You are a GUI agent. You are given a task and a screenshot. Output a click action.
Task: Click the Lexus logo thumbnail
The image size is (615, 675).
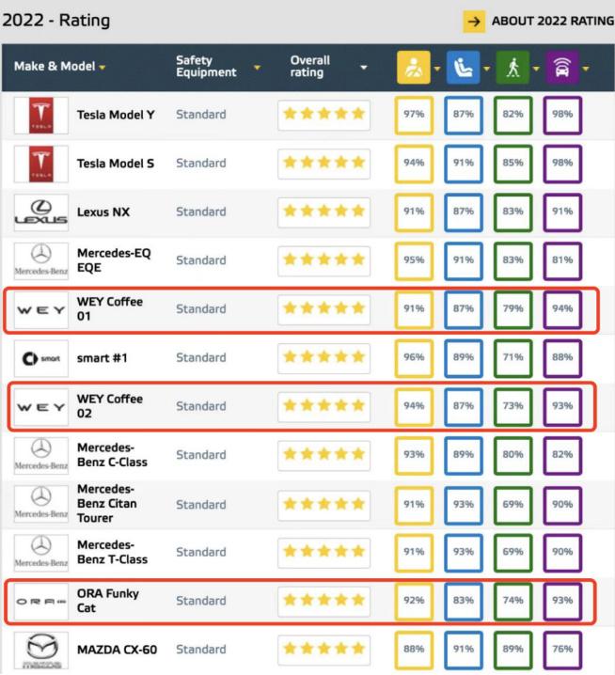point(41,212)
